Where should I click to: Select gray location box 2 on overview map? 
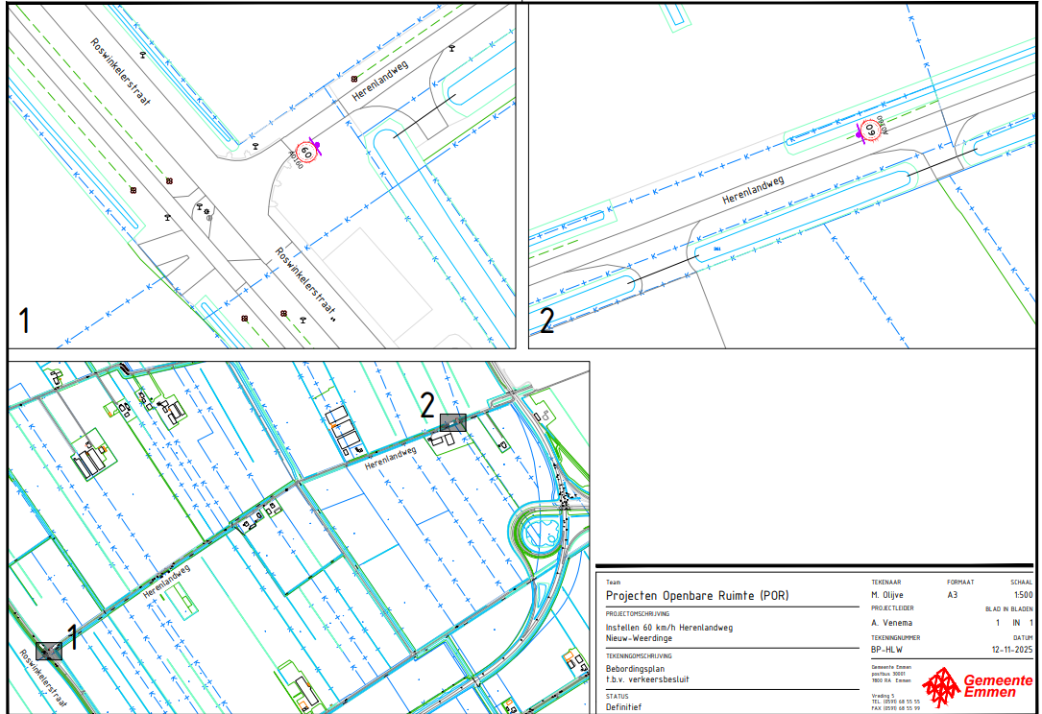point(452,422)
